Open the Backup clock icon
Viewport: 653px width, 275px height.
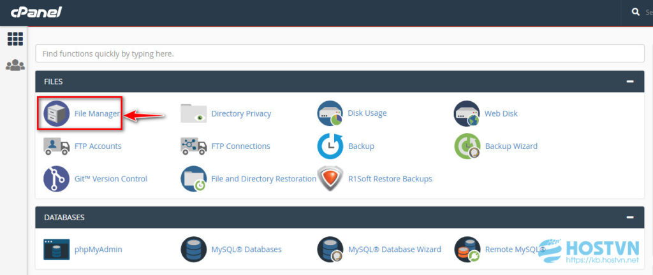(330, 146)
